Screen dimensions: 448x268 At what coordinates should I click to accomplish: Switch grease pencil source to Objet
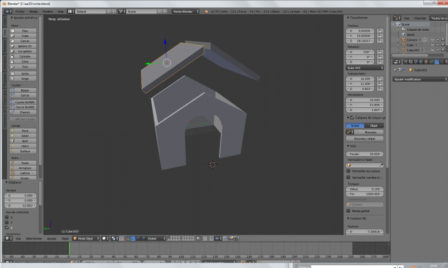(375, 126)
